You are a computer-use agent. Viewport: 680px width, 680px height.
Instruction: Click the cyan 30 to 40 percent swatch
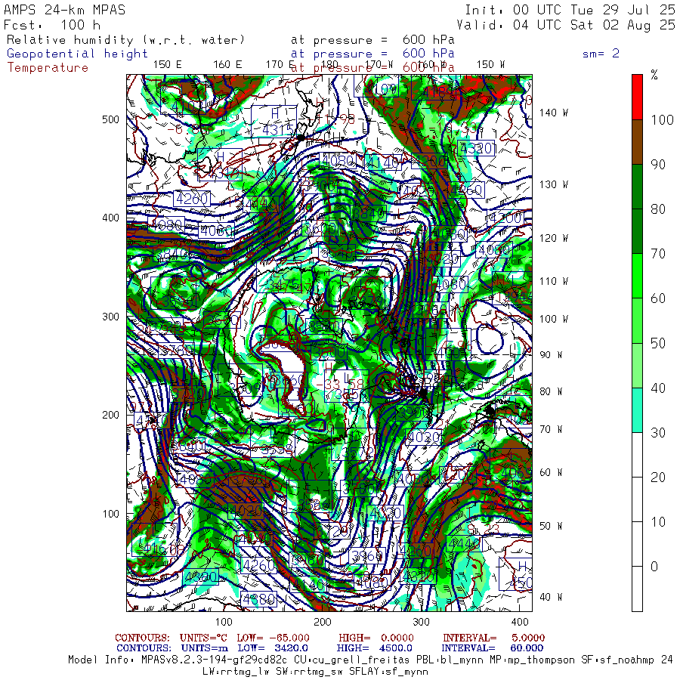coord(637,410)
